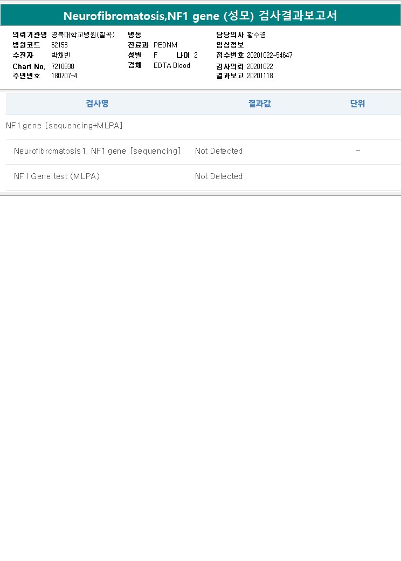401x561 pixels.
Task: Click the 나이 label
Action: coord(183,56)
